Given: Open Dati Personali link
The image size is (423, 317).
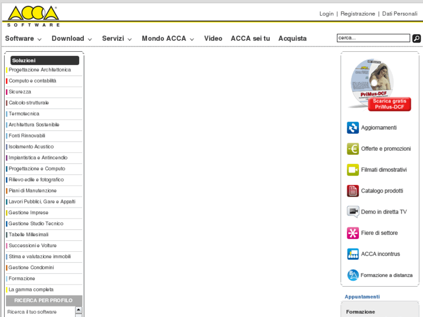Looking at the screenshot, I should [400, 14].
